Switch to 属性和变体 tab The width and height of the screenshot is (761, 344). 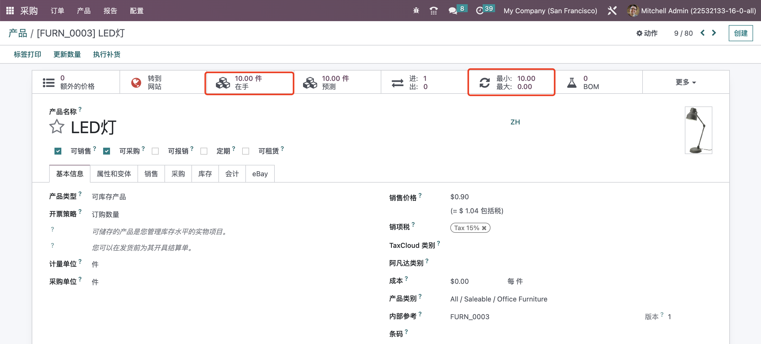click(114, 174)
